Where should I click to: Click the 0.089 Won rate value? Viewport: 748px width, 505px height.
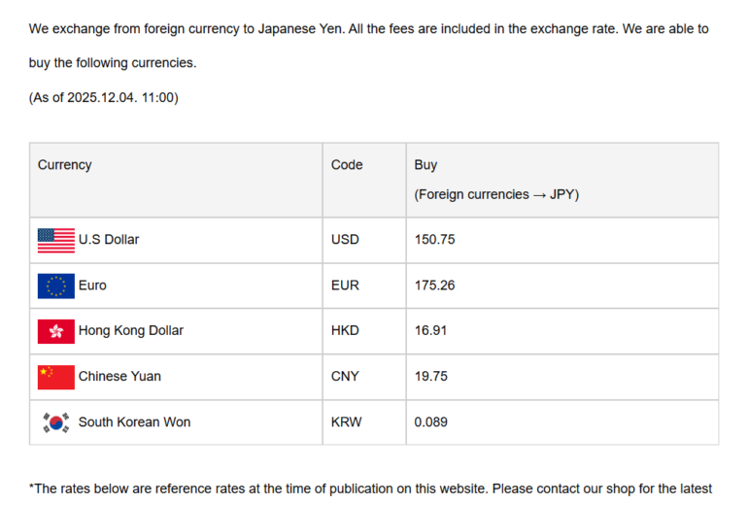431,421
